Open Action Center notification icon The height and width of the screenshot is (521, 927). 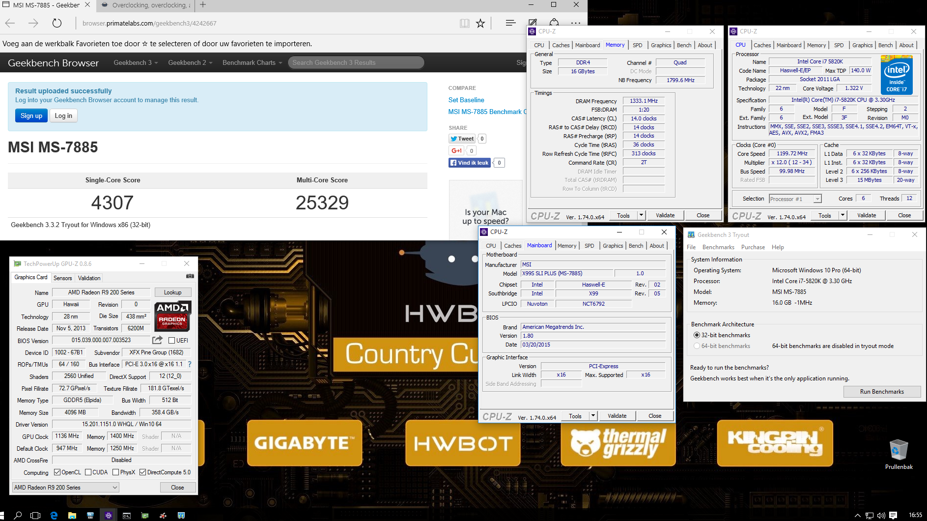point(893,515)
